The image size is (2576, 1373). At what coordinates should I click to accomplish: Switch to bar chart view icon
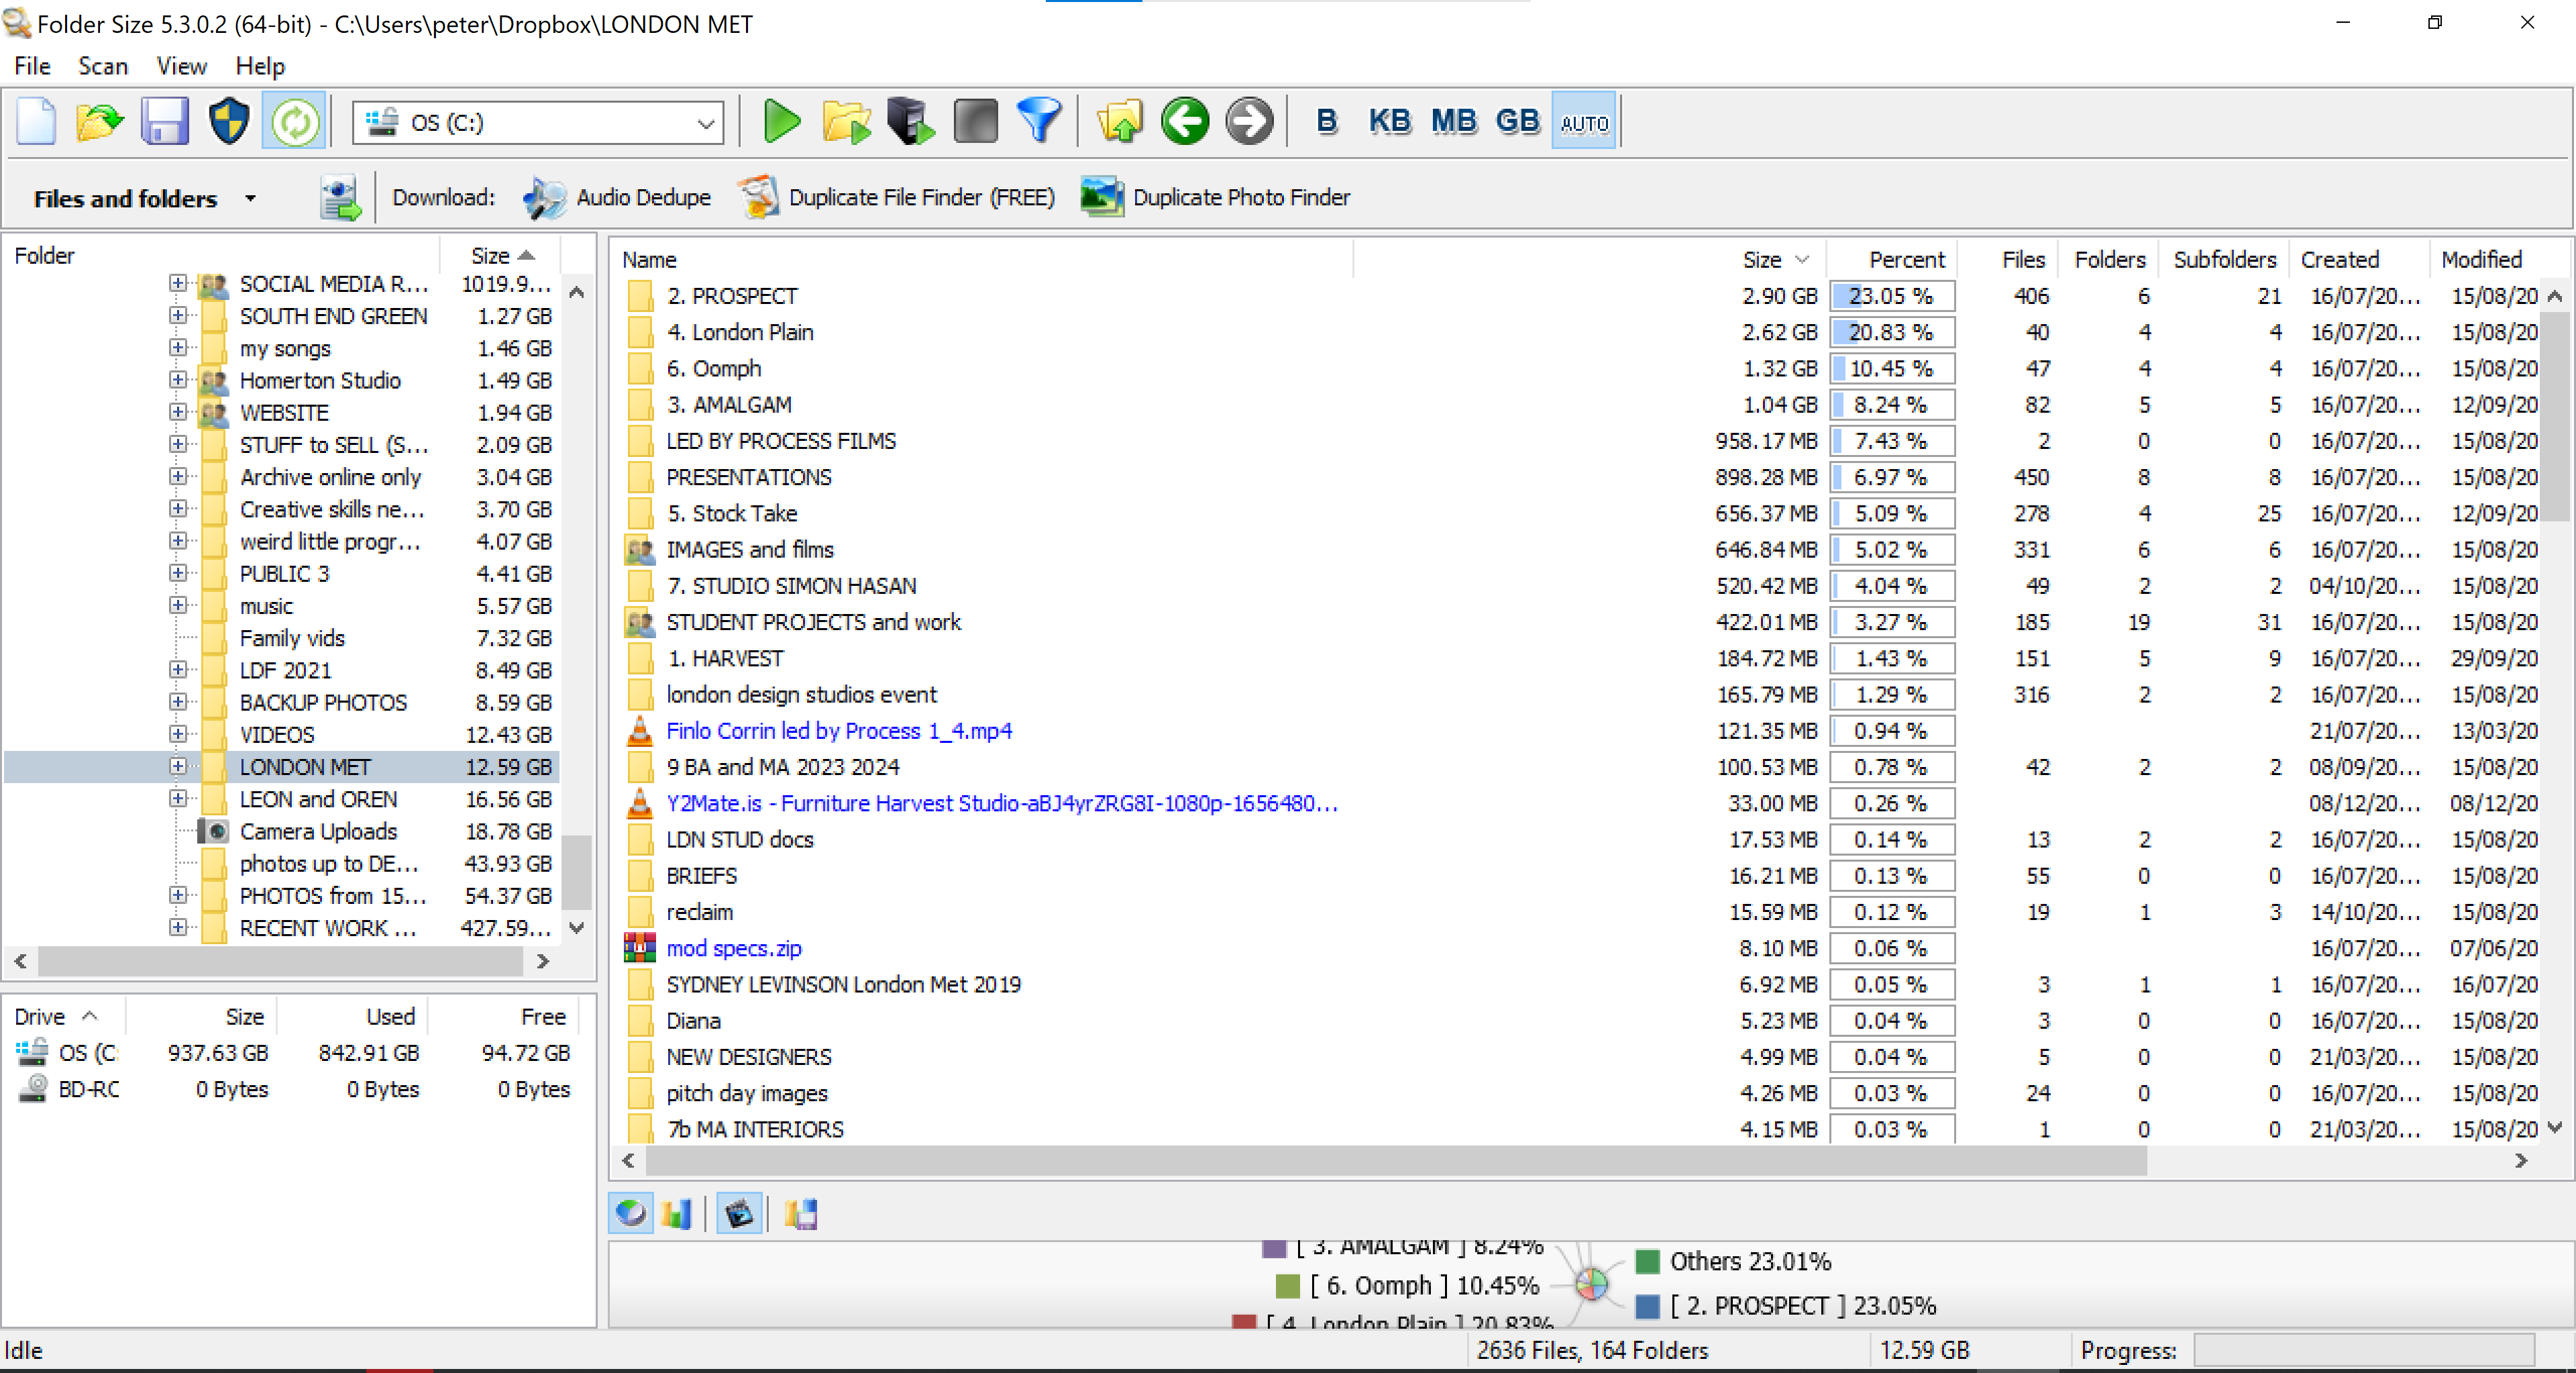coord(677,1214)
